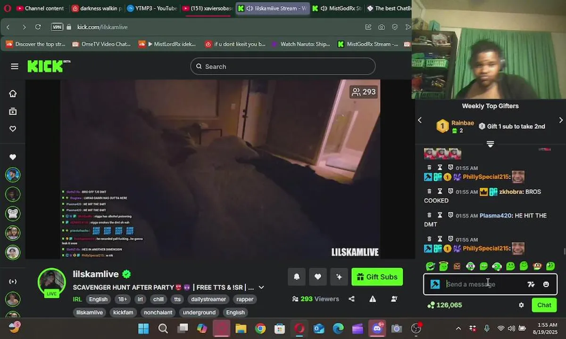566x339 pixels.
Task: Insert the monkey face quick emote
Action: 537,266
